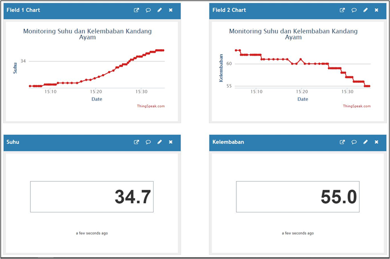Image resolution: width=390 pixels, height=259 pixels.
Task: Close the Field 2 Chart widget
Action: point(377,10)
